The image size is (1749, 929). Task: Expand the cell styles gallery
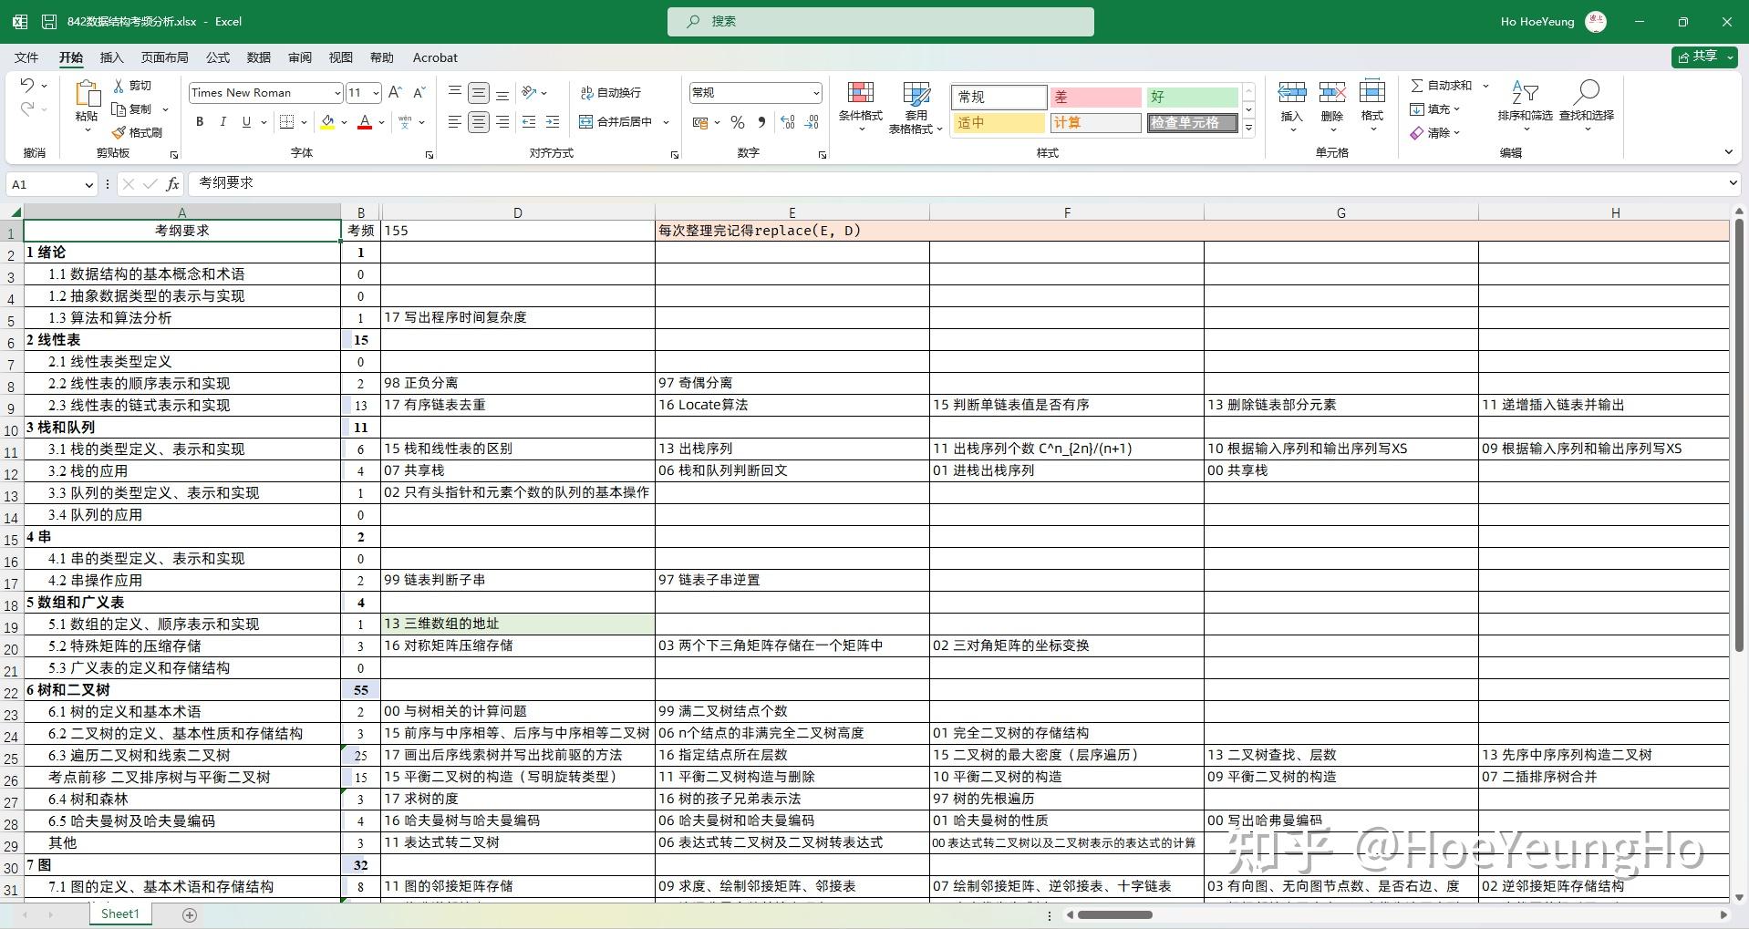1249,129
